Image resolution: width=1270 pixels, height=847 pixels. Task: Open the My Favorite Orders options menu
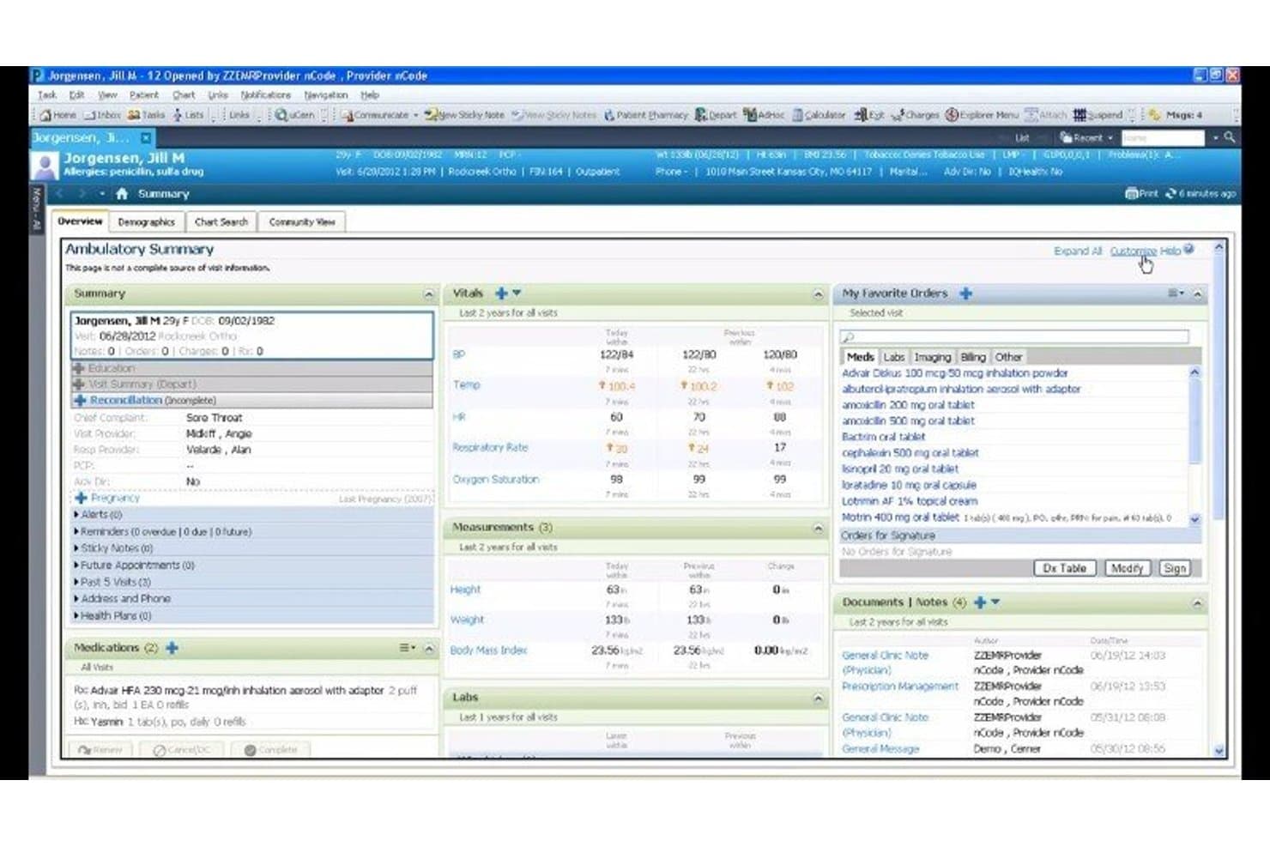pos(1176,293)
